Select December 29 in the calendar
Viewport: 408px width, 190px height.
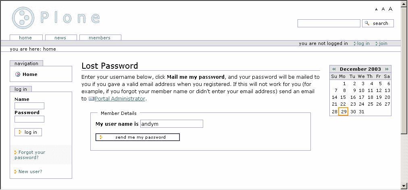click(343, 112)
